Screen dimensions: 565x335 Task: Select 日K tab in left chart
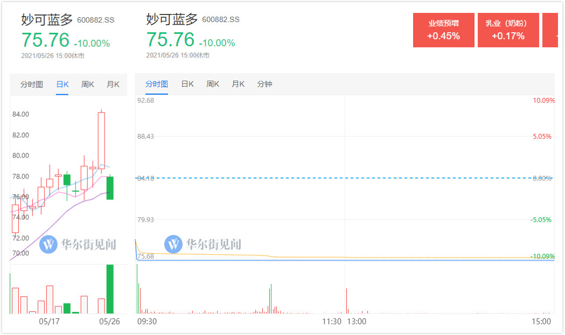[62, 84]
